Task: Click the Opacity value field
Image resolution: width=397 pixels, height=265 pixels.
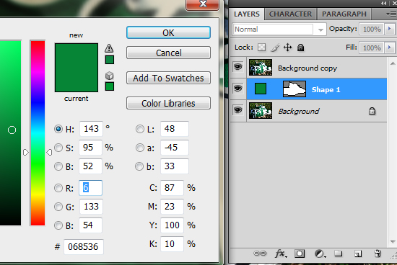Action: pos(372,29)
